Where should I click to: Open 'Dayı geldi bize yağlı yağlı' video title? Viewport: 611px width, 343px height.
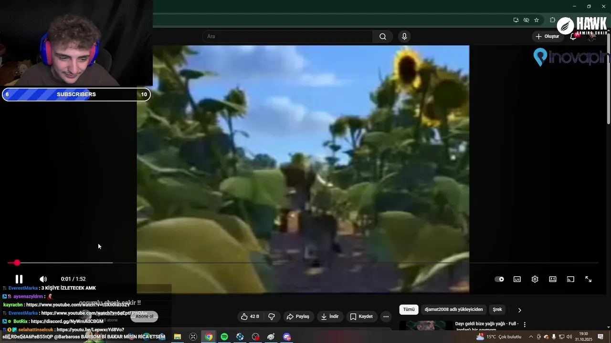coord(487,326)
